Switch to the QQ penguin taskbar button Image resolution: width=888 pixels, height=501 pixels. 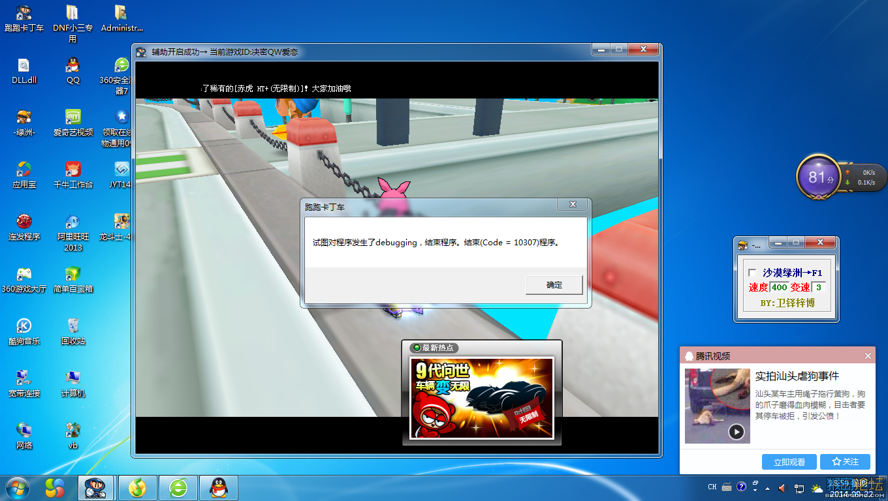tap(219, 488)
